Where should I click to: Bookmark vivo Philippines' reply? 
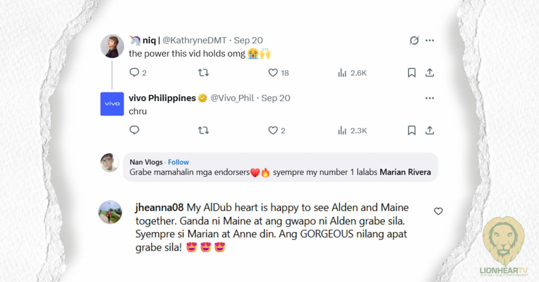(x=412, y=131)
